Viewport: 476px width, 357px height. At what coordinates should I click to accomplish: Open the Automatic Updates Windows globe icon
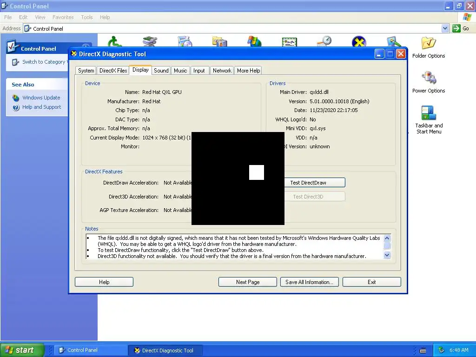click(x=254, y=41)
